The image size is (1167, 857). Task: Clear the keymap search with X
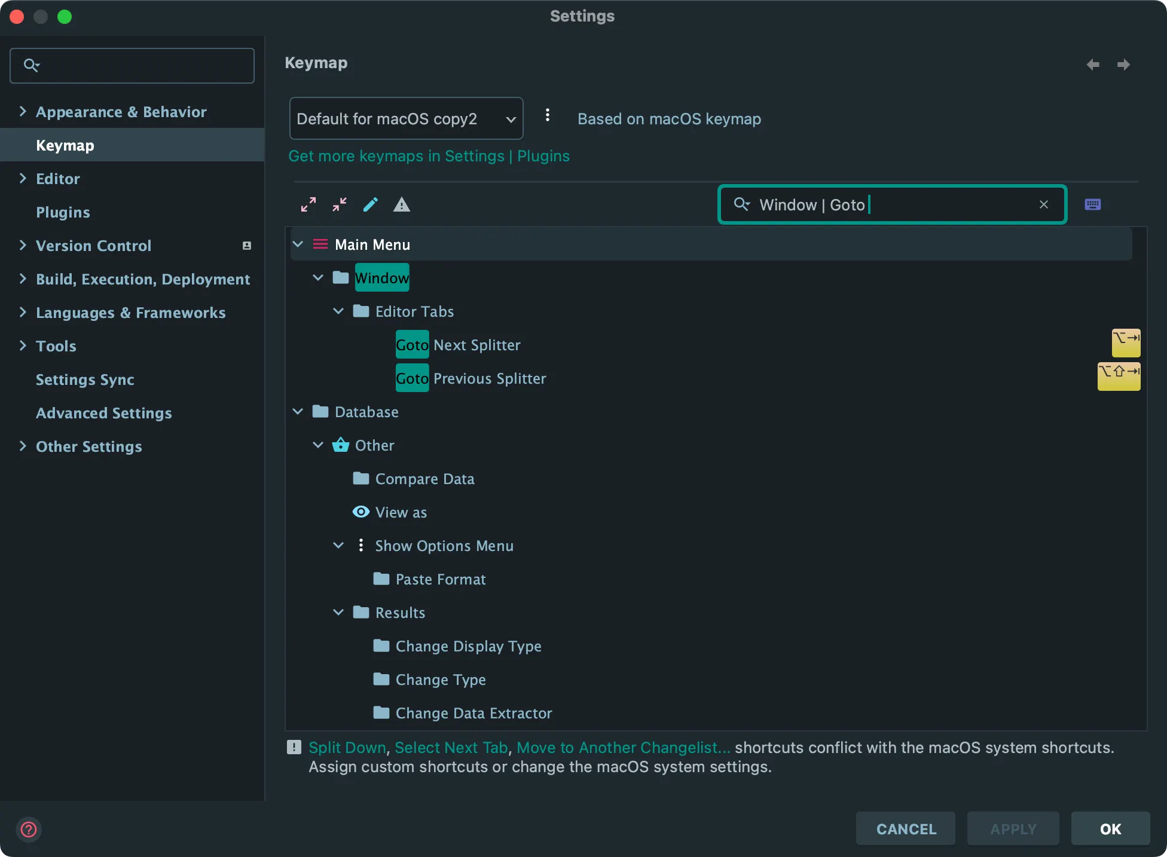pos(1044,204)
